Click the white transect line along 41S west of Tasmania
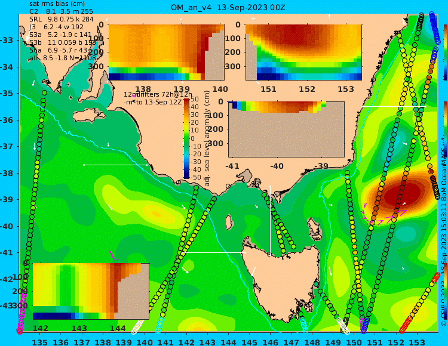448x346 pixels. tap(214, 252)
